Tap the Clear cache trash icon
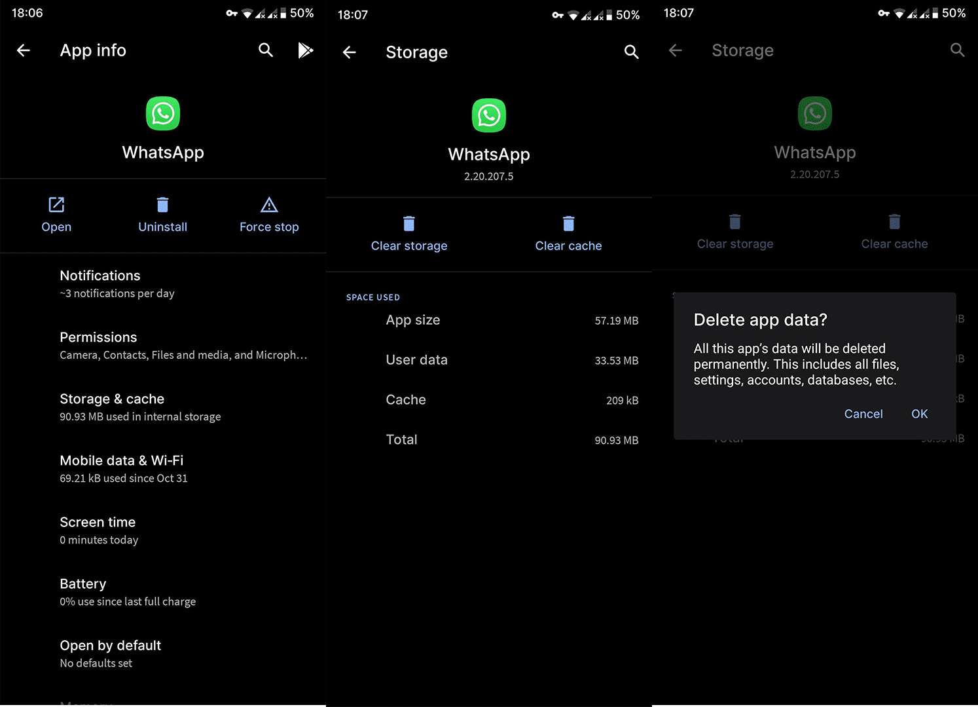 pyautogui.click(x=568, y=223)
